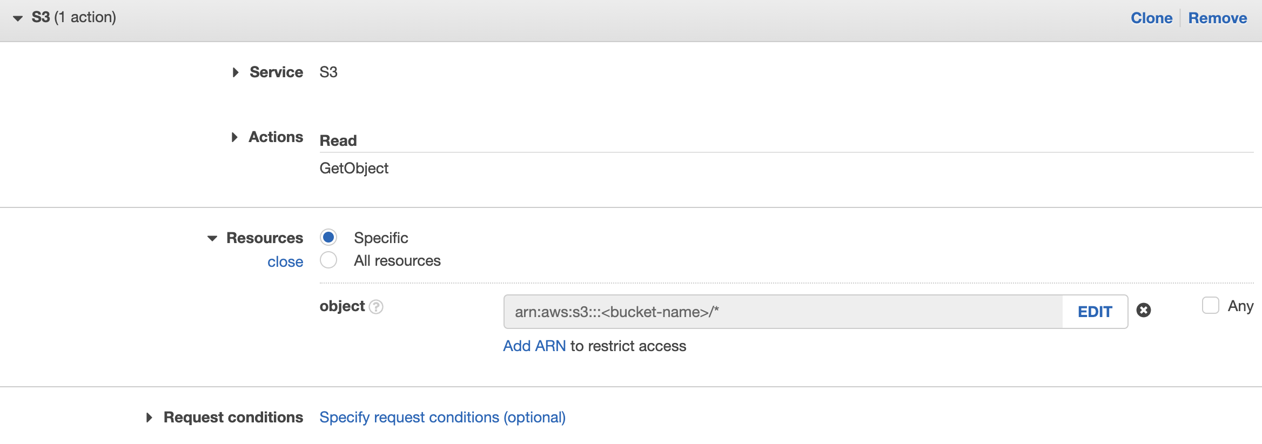Enable the Any checkbox

pos(1210,306)
